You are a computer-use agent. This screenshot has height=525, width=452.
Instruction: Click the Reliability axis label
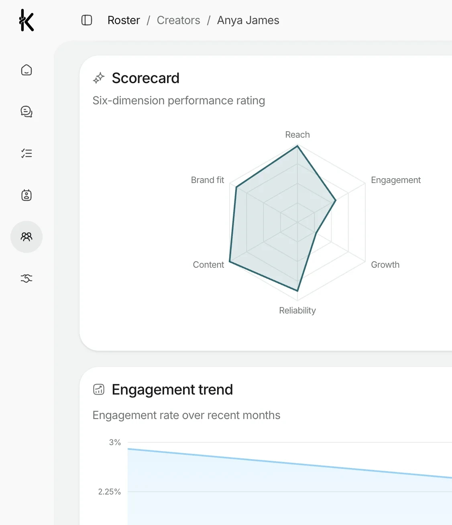click(297, 310)
